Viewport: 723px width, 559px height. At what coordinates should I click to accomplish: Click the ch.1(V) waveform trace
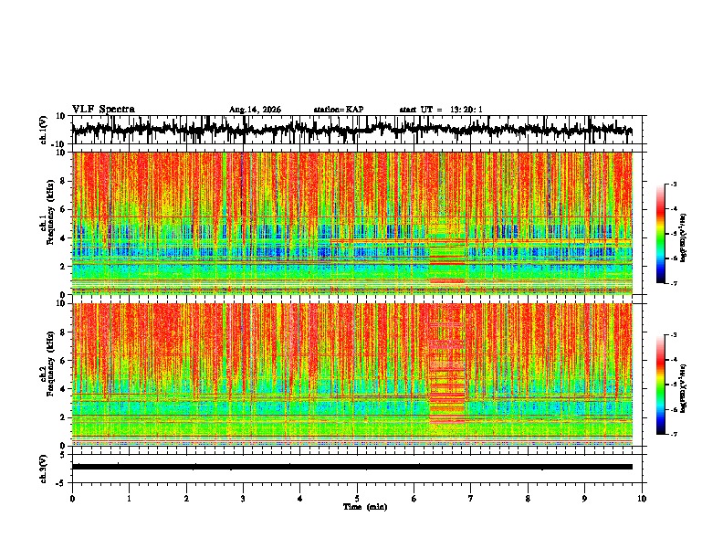pos(352,129)
